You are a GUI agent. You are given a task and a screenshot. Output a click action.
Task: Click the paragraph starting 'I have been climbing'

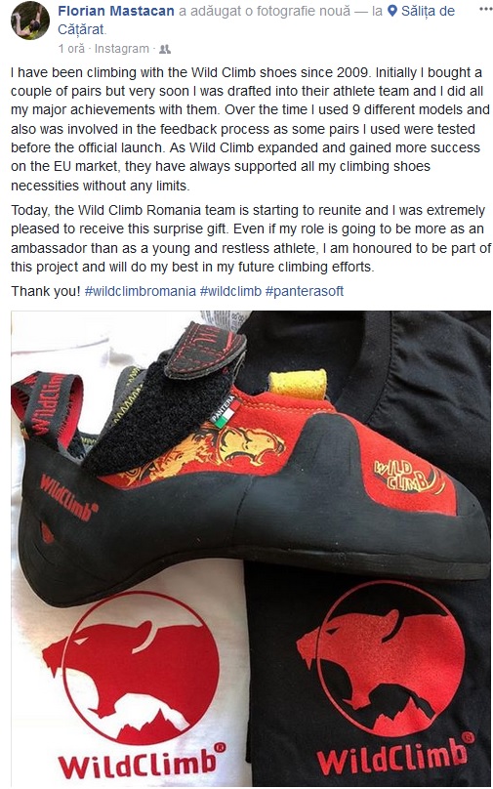tap(251, 129)
